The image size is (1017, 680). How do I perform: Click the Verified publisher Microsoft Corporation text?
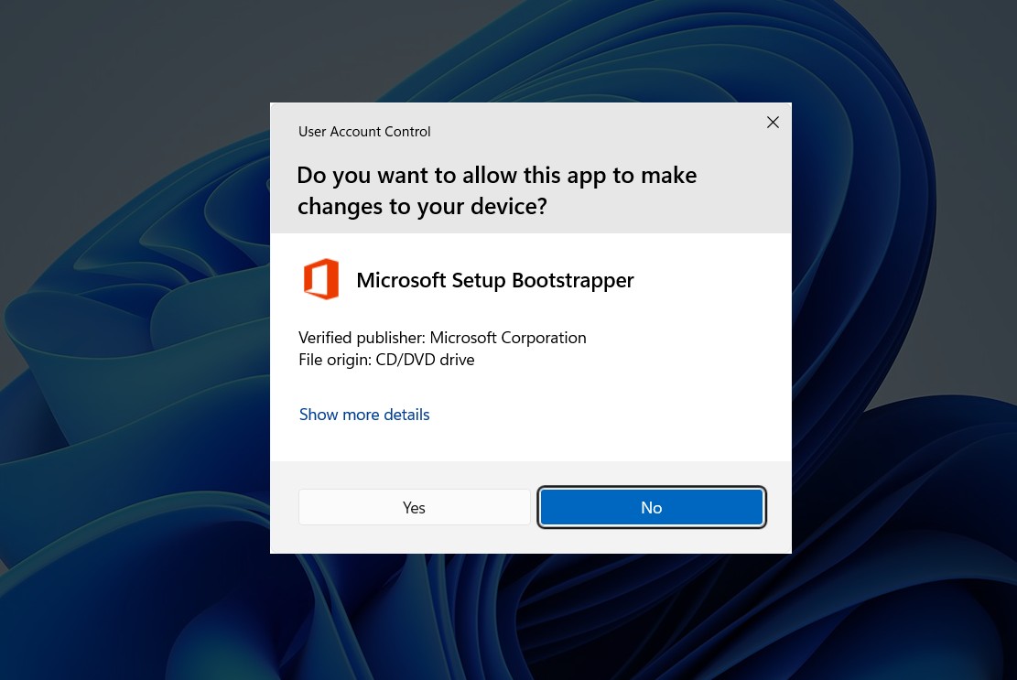442,337
